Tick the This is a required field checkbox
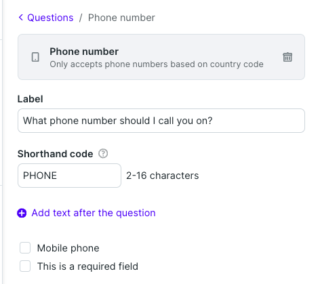320x284 pixels. click(x=25, y=266)
